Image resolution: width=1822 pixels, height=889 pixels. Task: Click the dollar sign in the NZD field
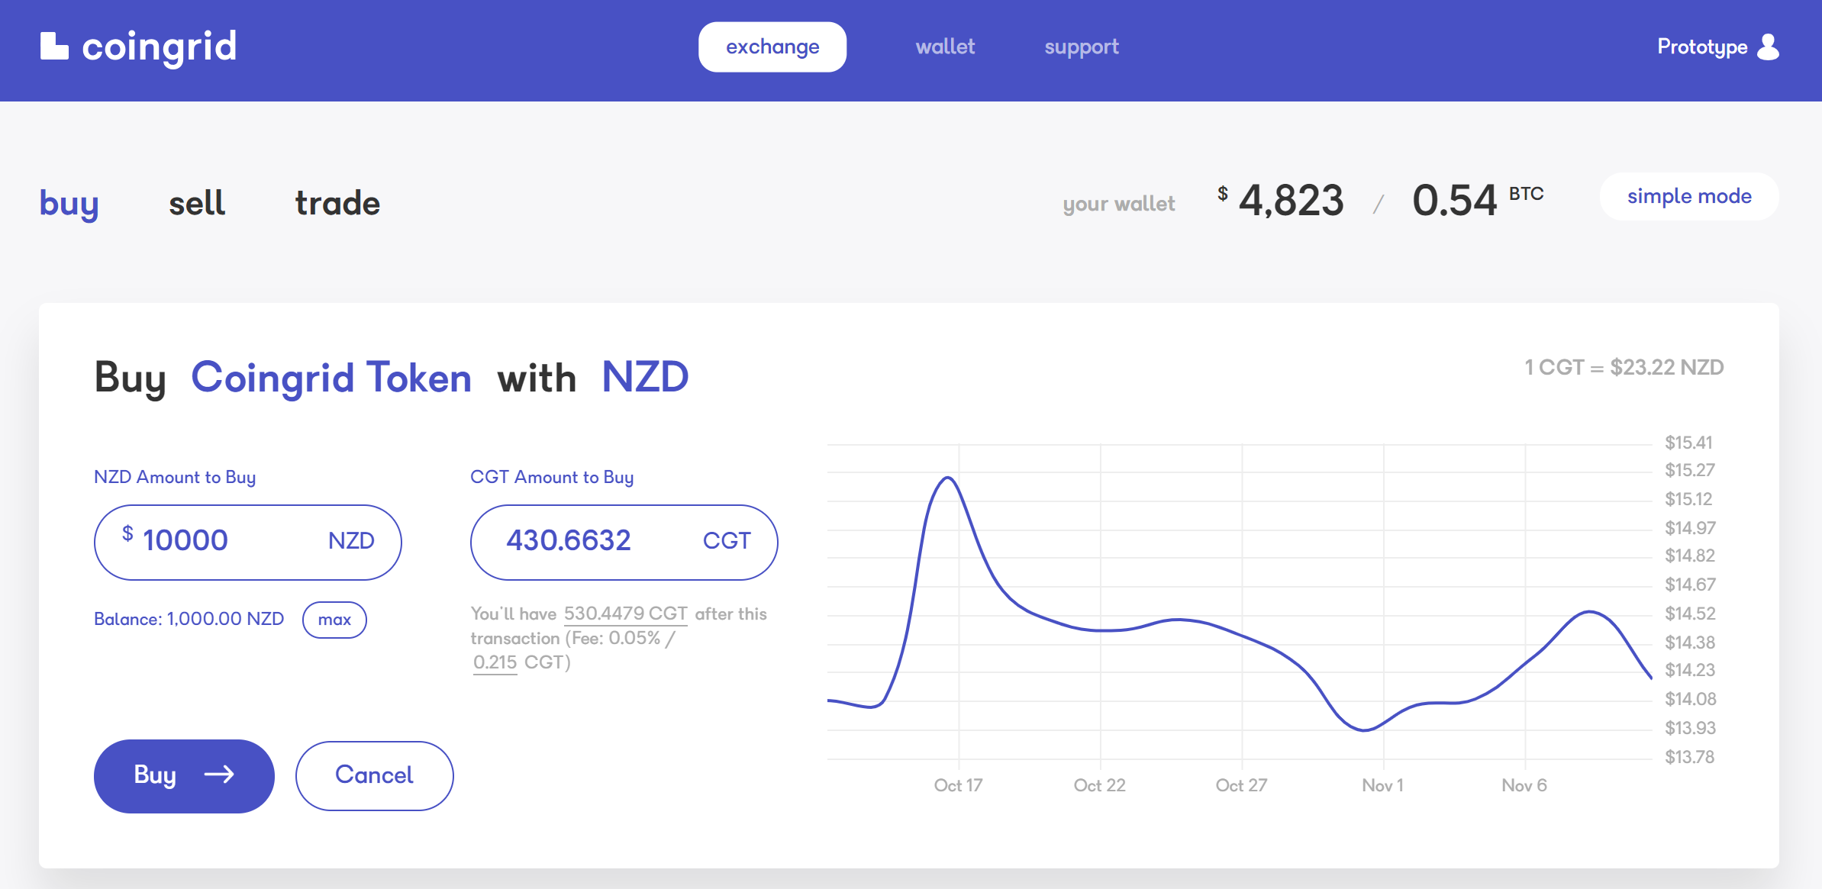pos(127,533)
